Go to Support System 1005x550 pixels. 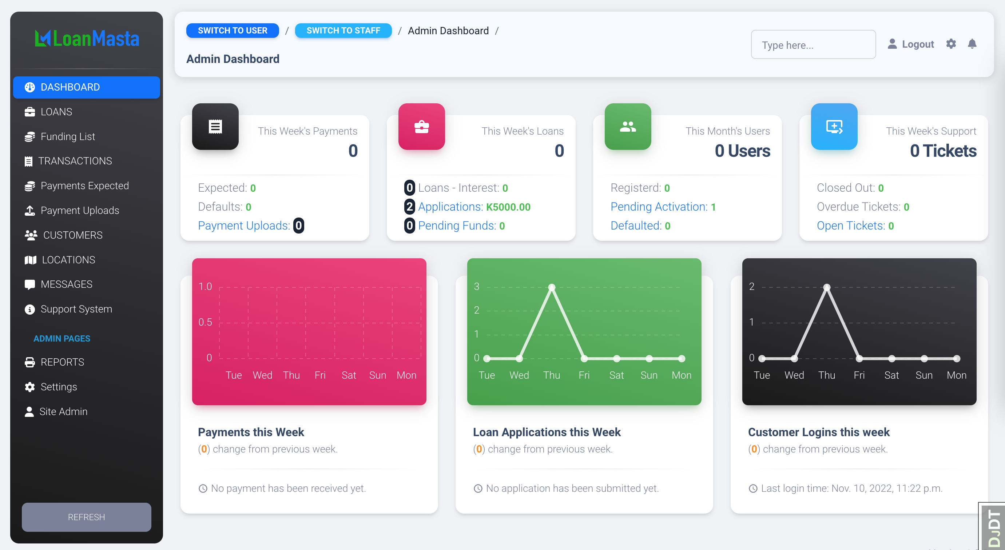[x=87, y=309]
